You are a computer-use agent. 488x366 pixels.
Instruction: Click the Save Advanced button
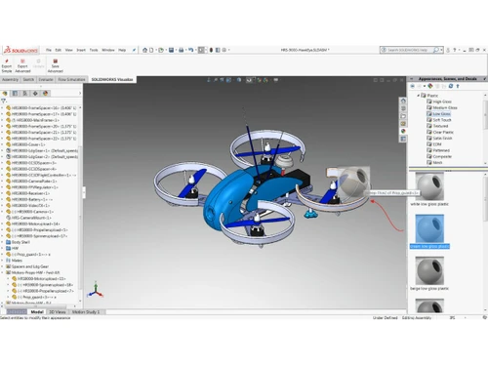(56, 65)
